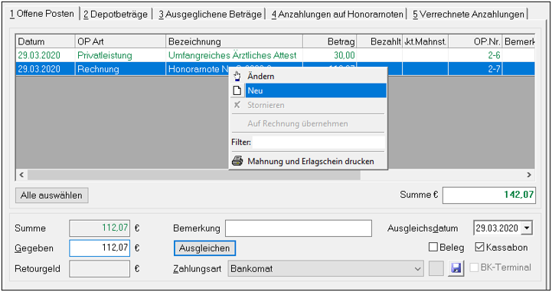Switch to the Offene Posten tab
The width and height of the screenshot is (552, 292).
coord(42,14)
